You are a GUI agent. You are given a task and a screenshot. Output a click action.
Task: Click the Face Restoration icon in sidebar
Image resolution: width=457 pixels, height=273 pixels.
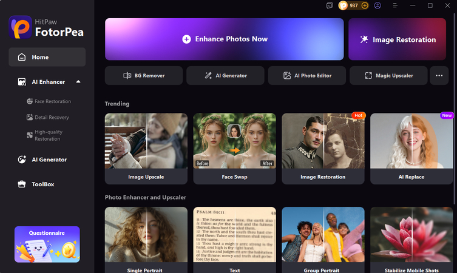[30, 101]
